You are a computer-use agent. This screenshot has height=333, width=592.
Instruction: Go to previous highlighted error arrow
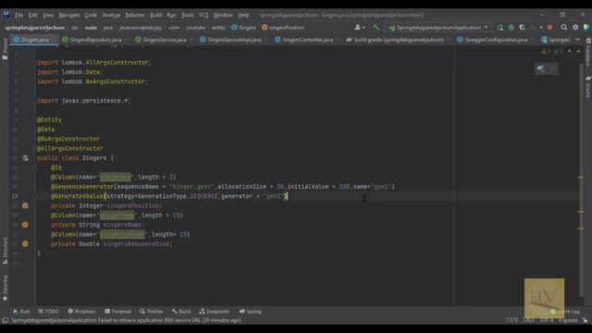[570, 51]
